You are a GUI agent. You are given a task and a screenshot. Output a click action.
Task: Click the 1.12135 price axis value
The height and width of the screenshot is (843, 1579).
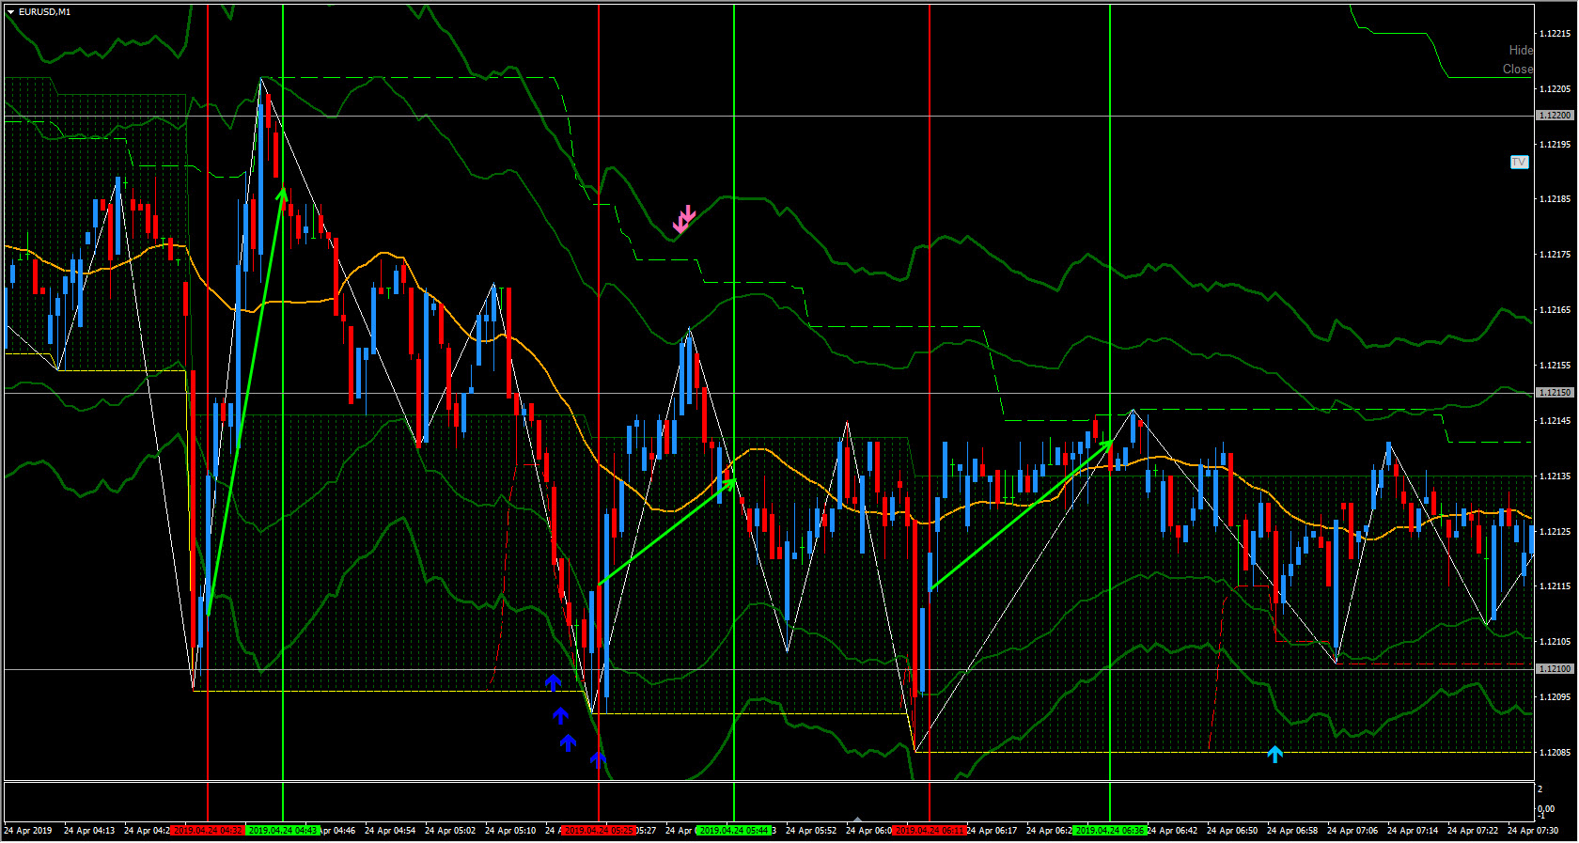pyautogui.click(x=1555, y=476)
